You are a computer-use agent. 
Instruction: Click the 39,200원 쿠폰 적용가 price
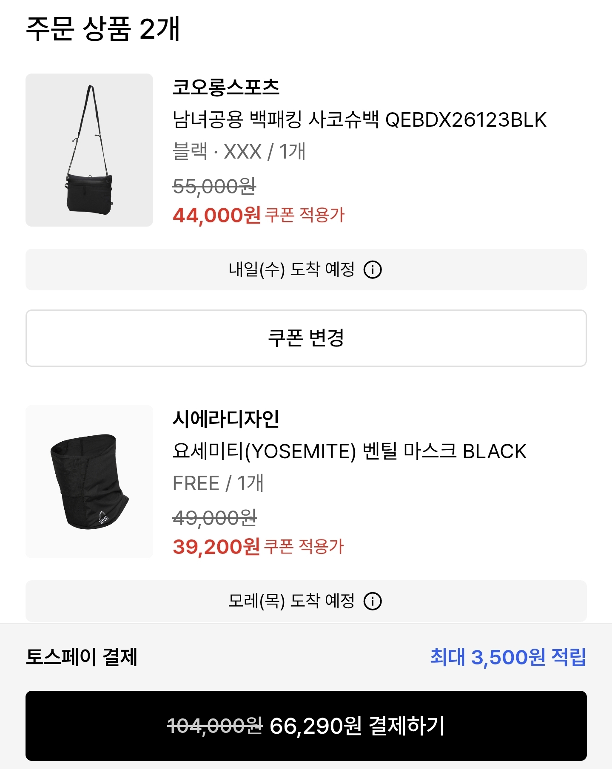[x=258, y=547]
